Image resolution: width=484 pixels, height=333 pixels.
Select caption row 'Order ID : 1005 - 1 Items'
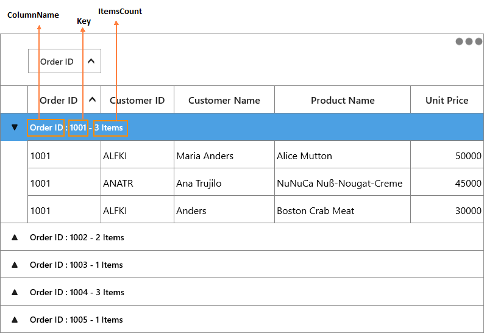242,320
